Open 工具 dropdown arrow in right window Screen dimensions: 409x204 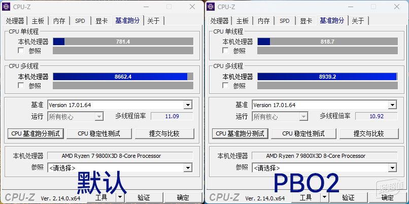[x=324, y=197]
